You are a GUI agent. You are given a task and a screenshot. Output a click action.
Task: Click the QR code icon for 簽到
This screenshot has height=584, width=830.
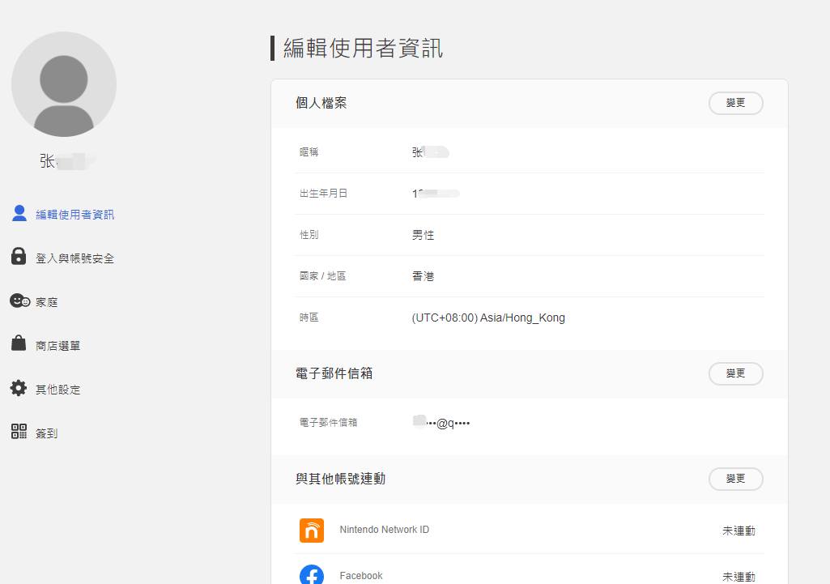point(19,432)
